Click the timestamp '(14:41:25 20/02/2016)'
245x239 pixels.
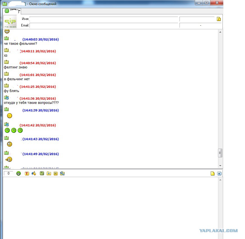point(38,87)
